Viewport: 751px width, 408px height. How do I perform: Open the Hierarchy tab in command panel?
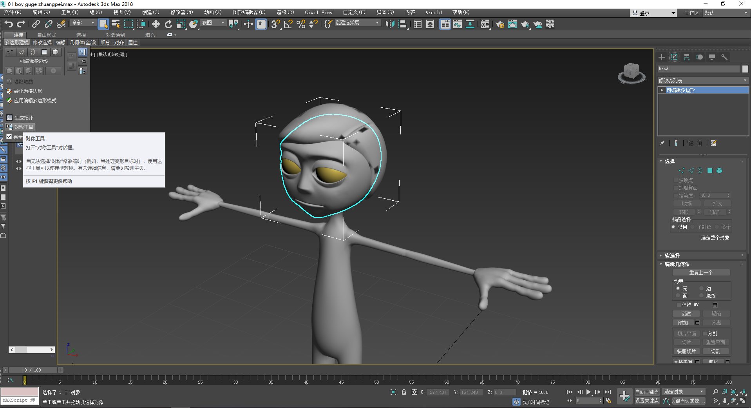tap(687, 57)
